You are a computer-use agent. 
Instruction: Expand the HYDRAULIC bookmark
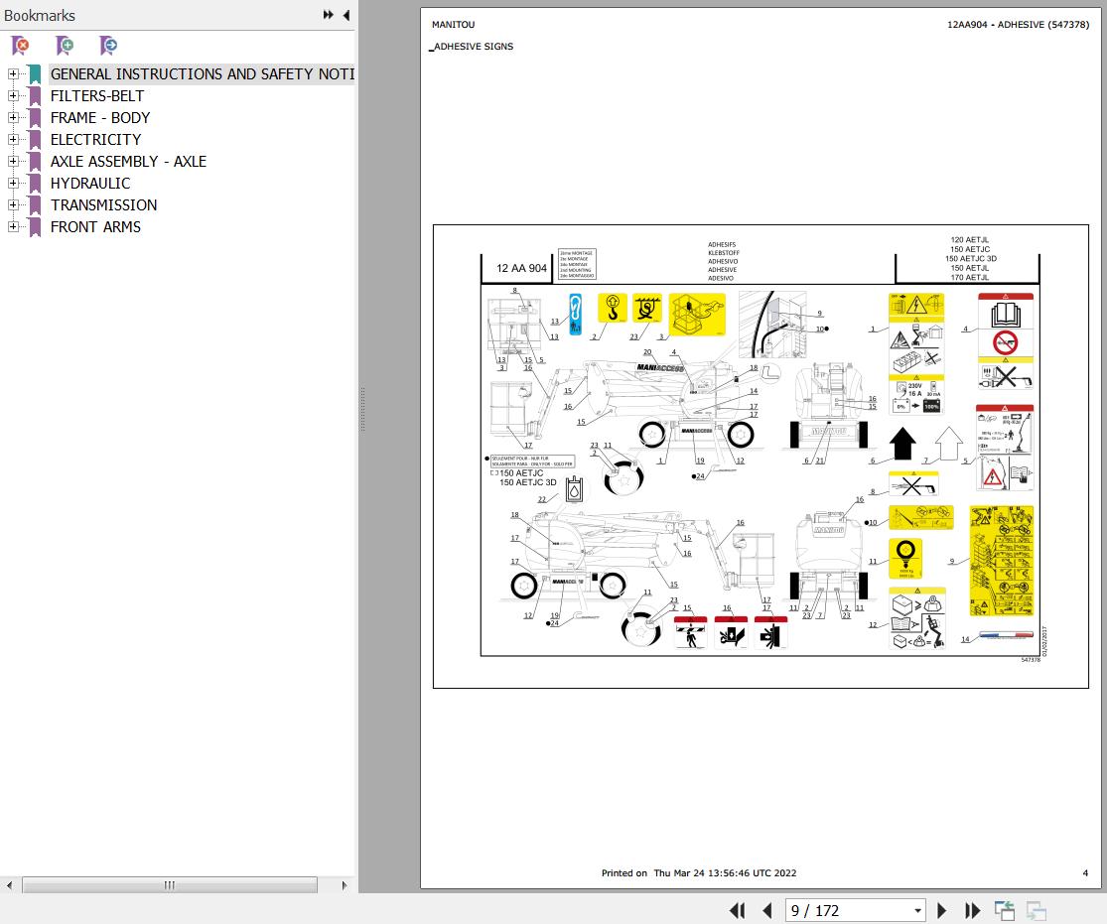[x=13, y=183]
